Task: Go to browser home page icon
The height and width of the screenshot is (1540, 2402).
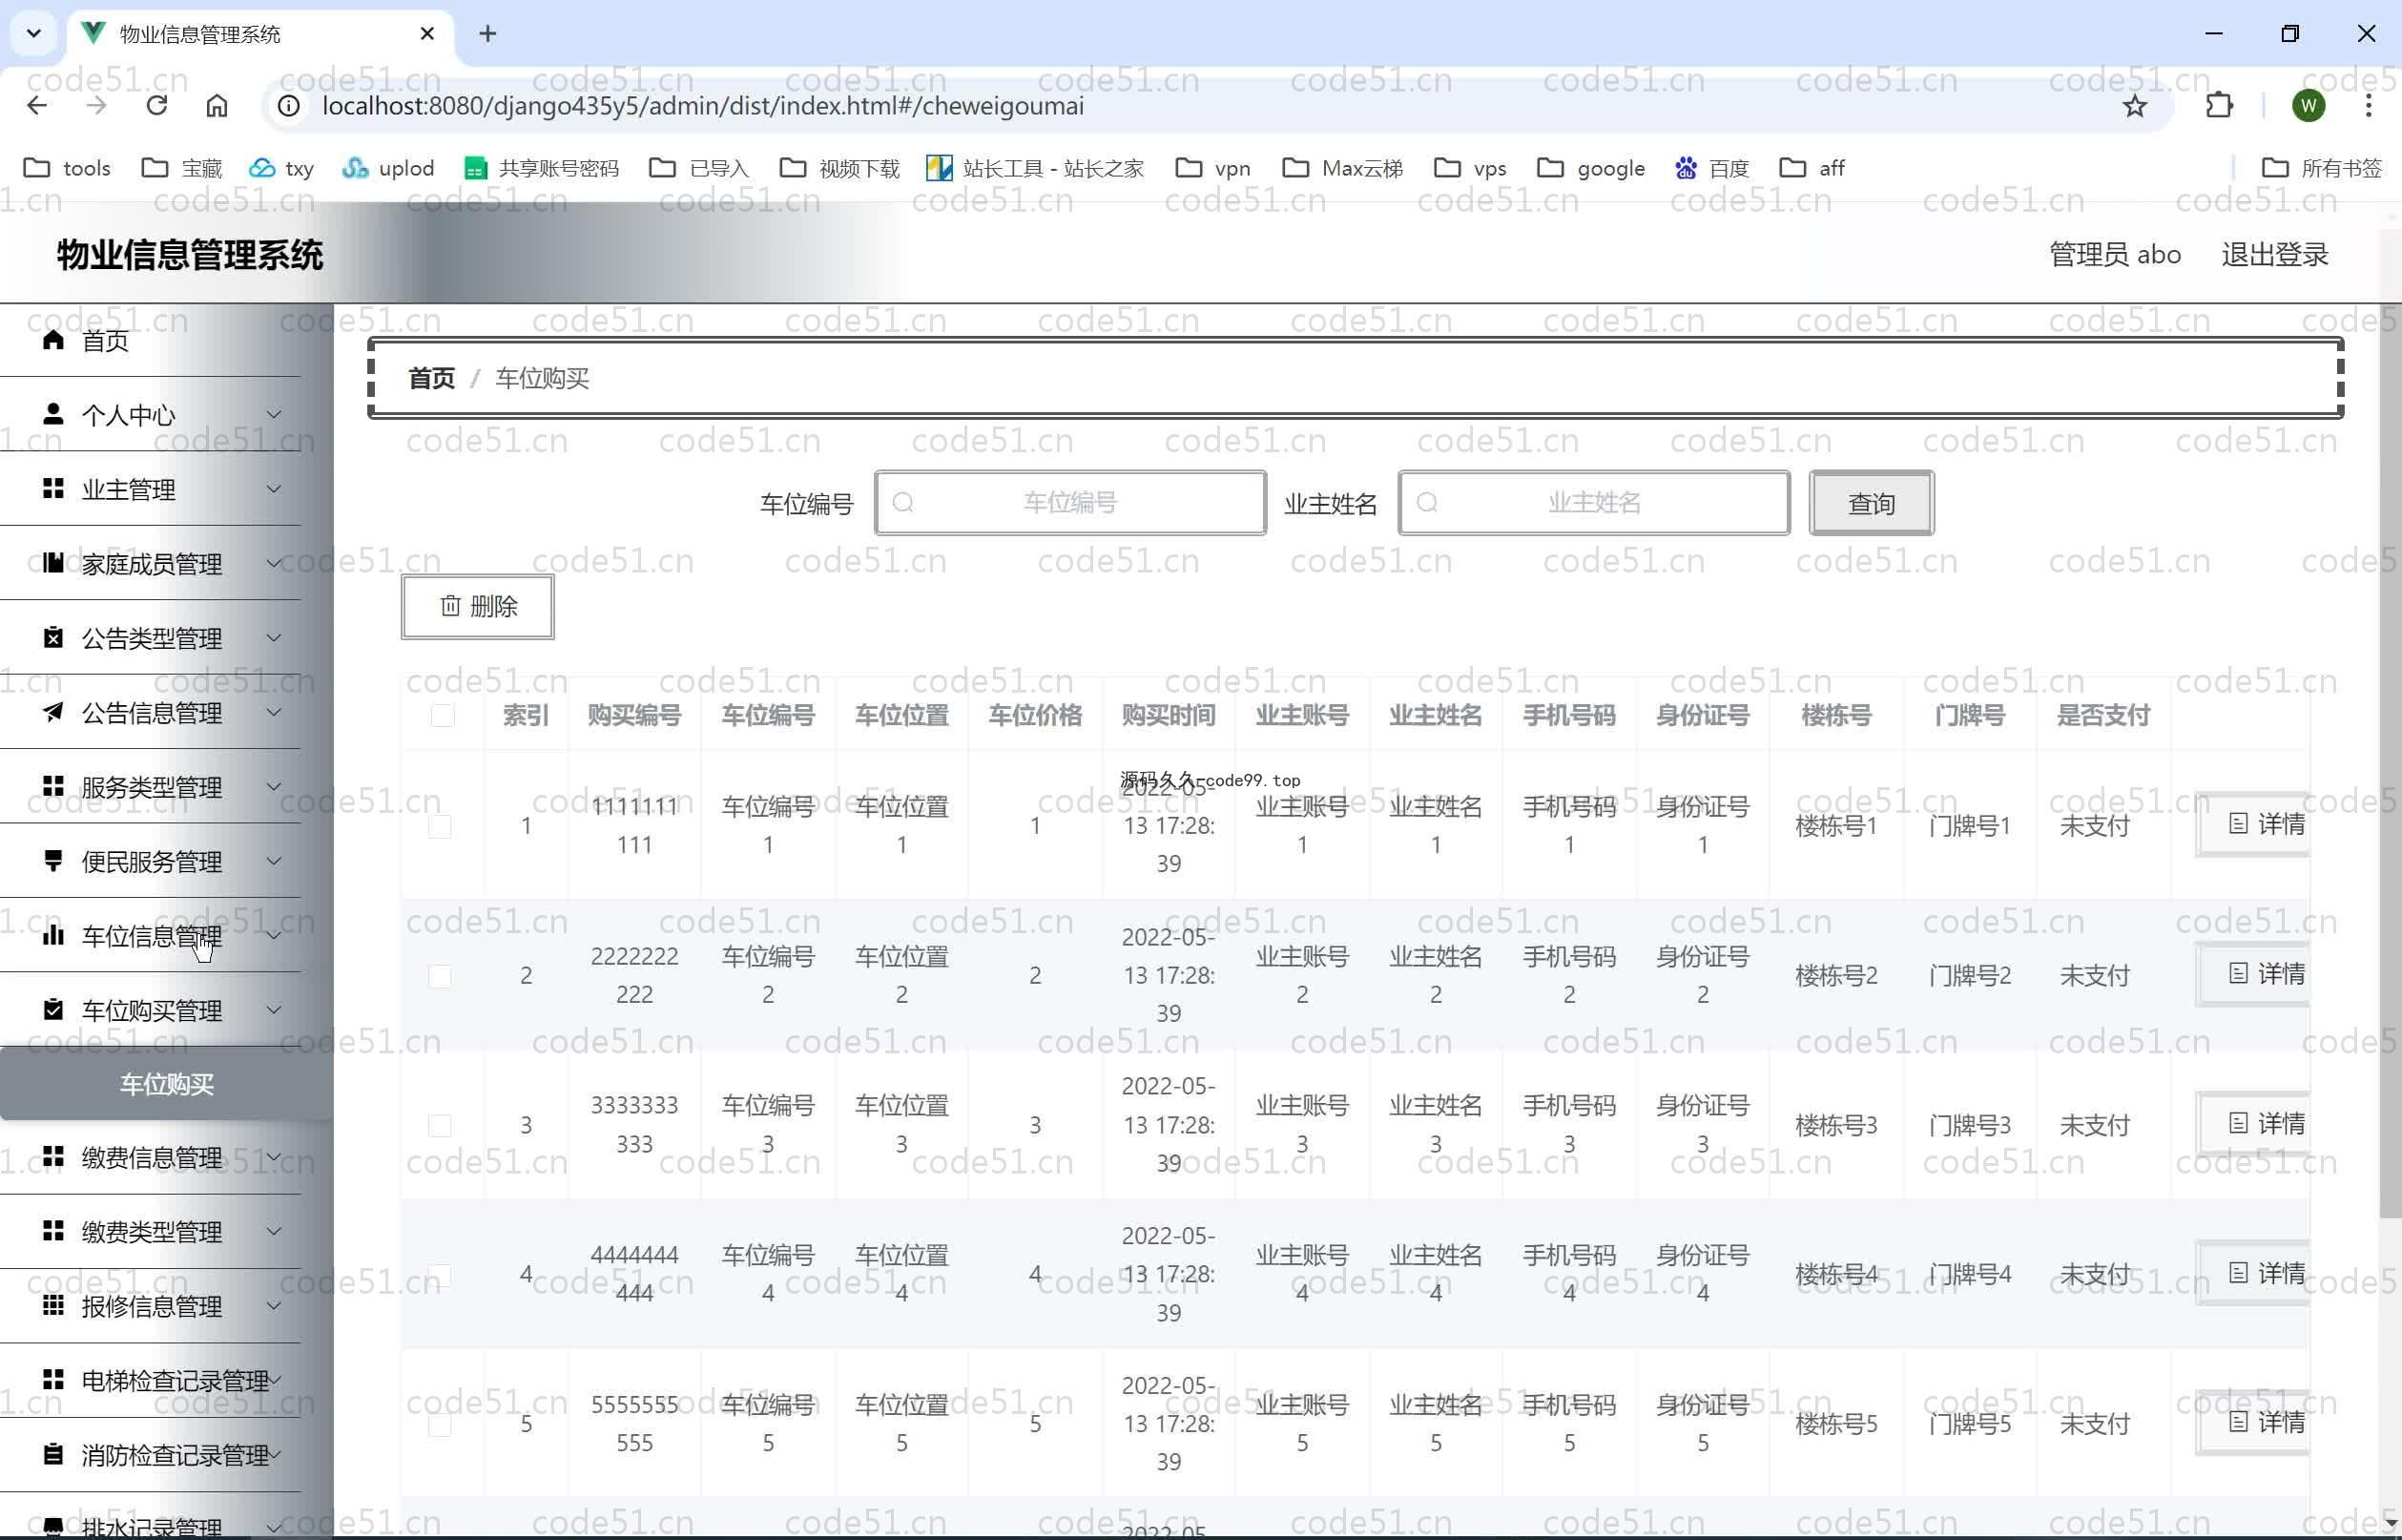Action: click(x=217, y=106)
